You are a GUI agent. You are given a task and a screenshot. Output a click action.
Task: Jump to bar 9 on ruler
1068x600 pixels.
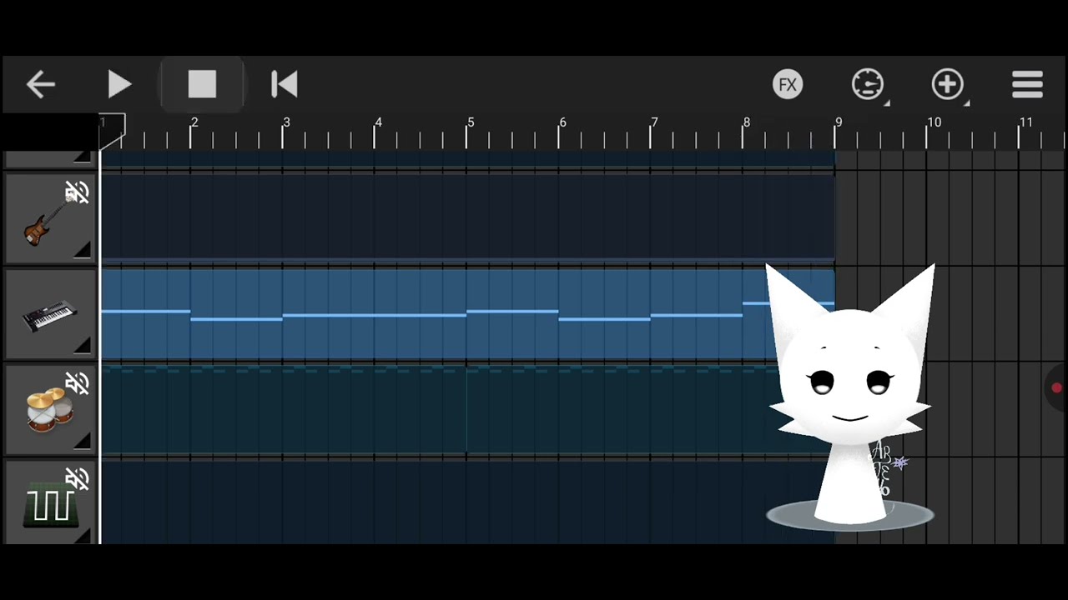pos(839,122)
